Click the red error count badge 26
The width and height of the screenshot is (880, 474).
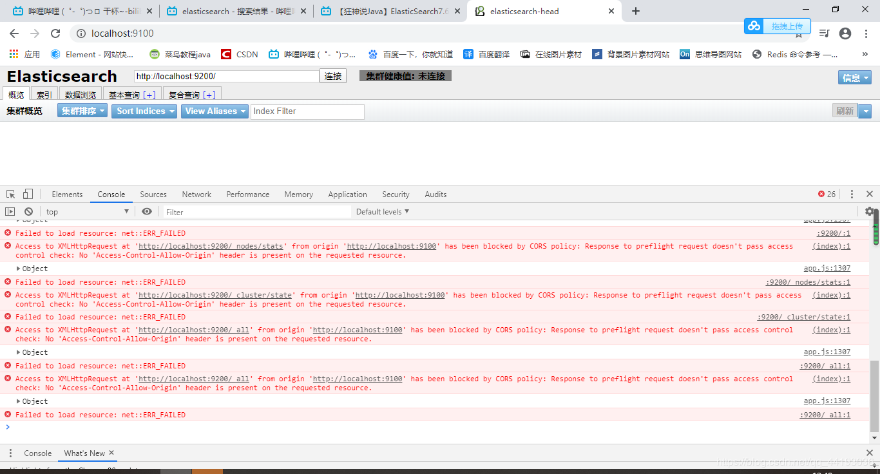(x=827, y=194)
